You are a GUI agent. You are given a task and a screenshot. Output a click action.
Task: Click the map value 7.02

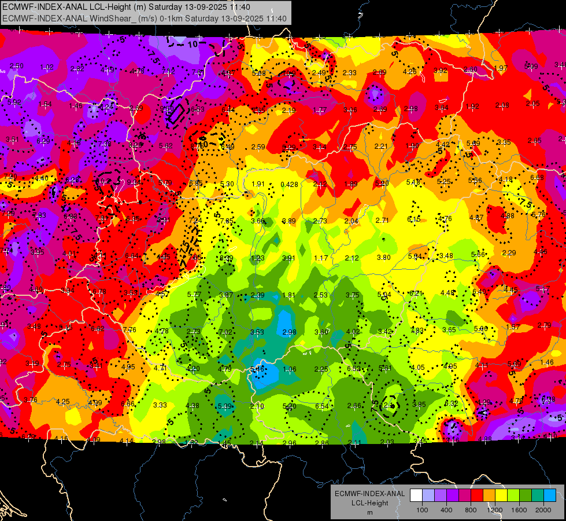(x=225, y=332)
